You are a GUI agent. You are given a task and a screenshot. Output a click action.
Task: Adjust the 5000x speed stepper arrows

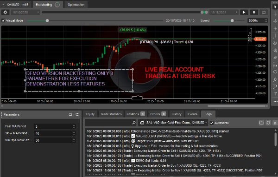point(266,20)
